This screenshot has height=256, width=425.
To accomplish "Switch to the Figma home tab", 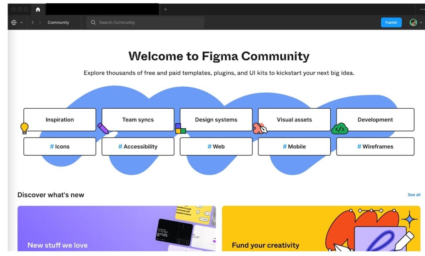I will click(x=38, y=9).
